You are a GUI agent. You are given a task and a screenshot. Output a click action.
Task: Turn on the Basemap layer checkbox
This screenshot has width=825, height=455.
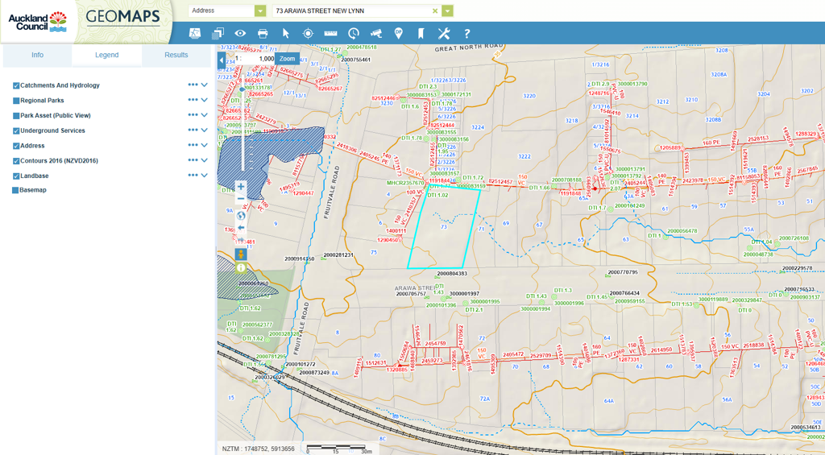tap(16, 190)
